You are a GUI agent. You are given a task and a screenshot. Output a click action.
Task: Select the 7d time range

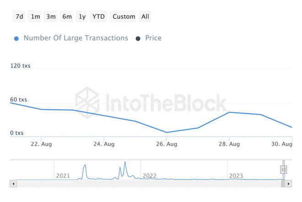point(19,16)
